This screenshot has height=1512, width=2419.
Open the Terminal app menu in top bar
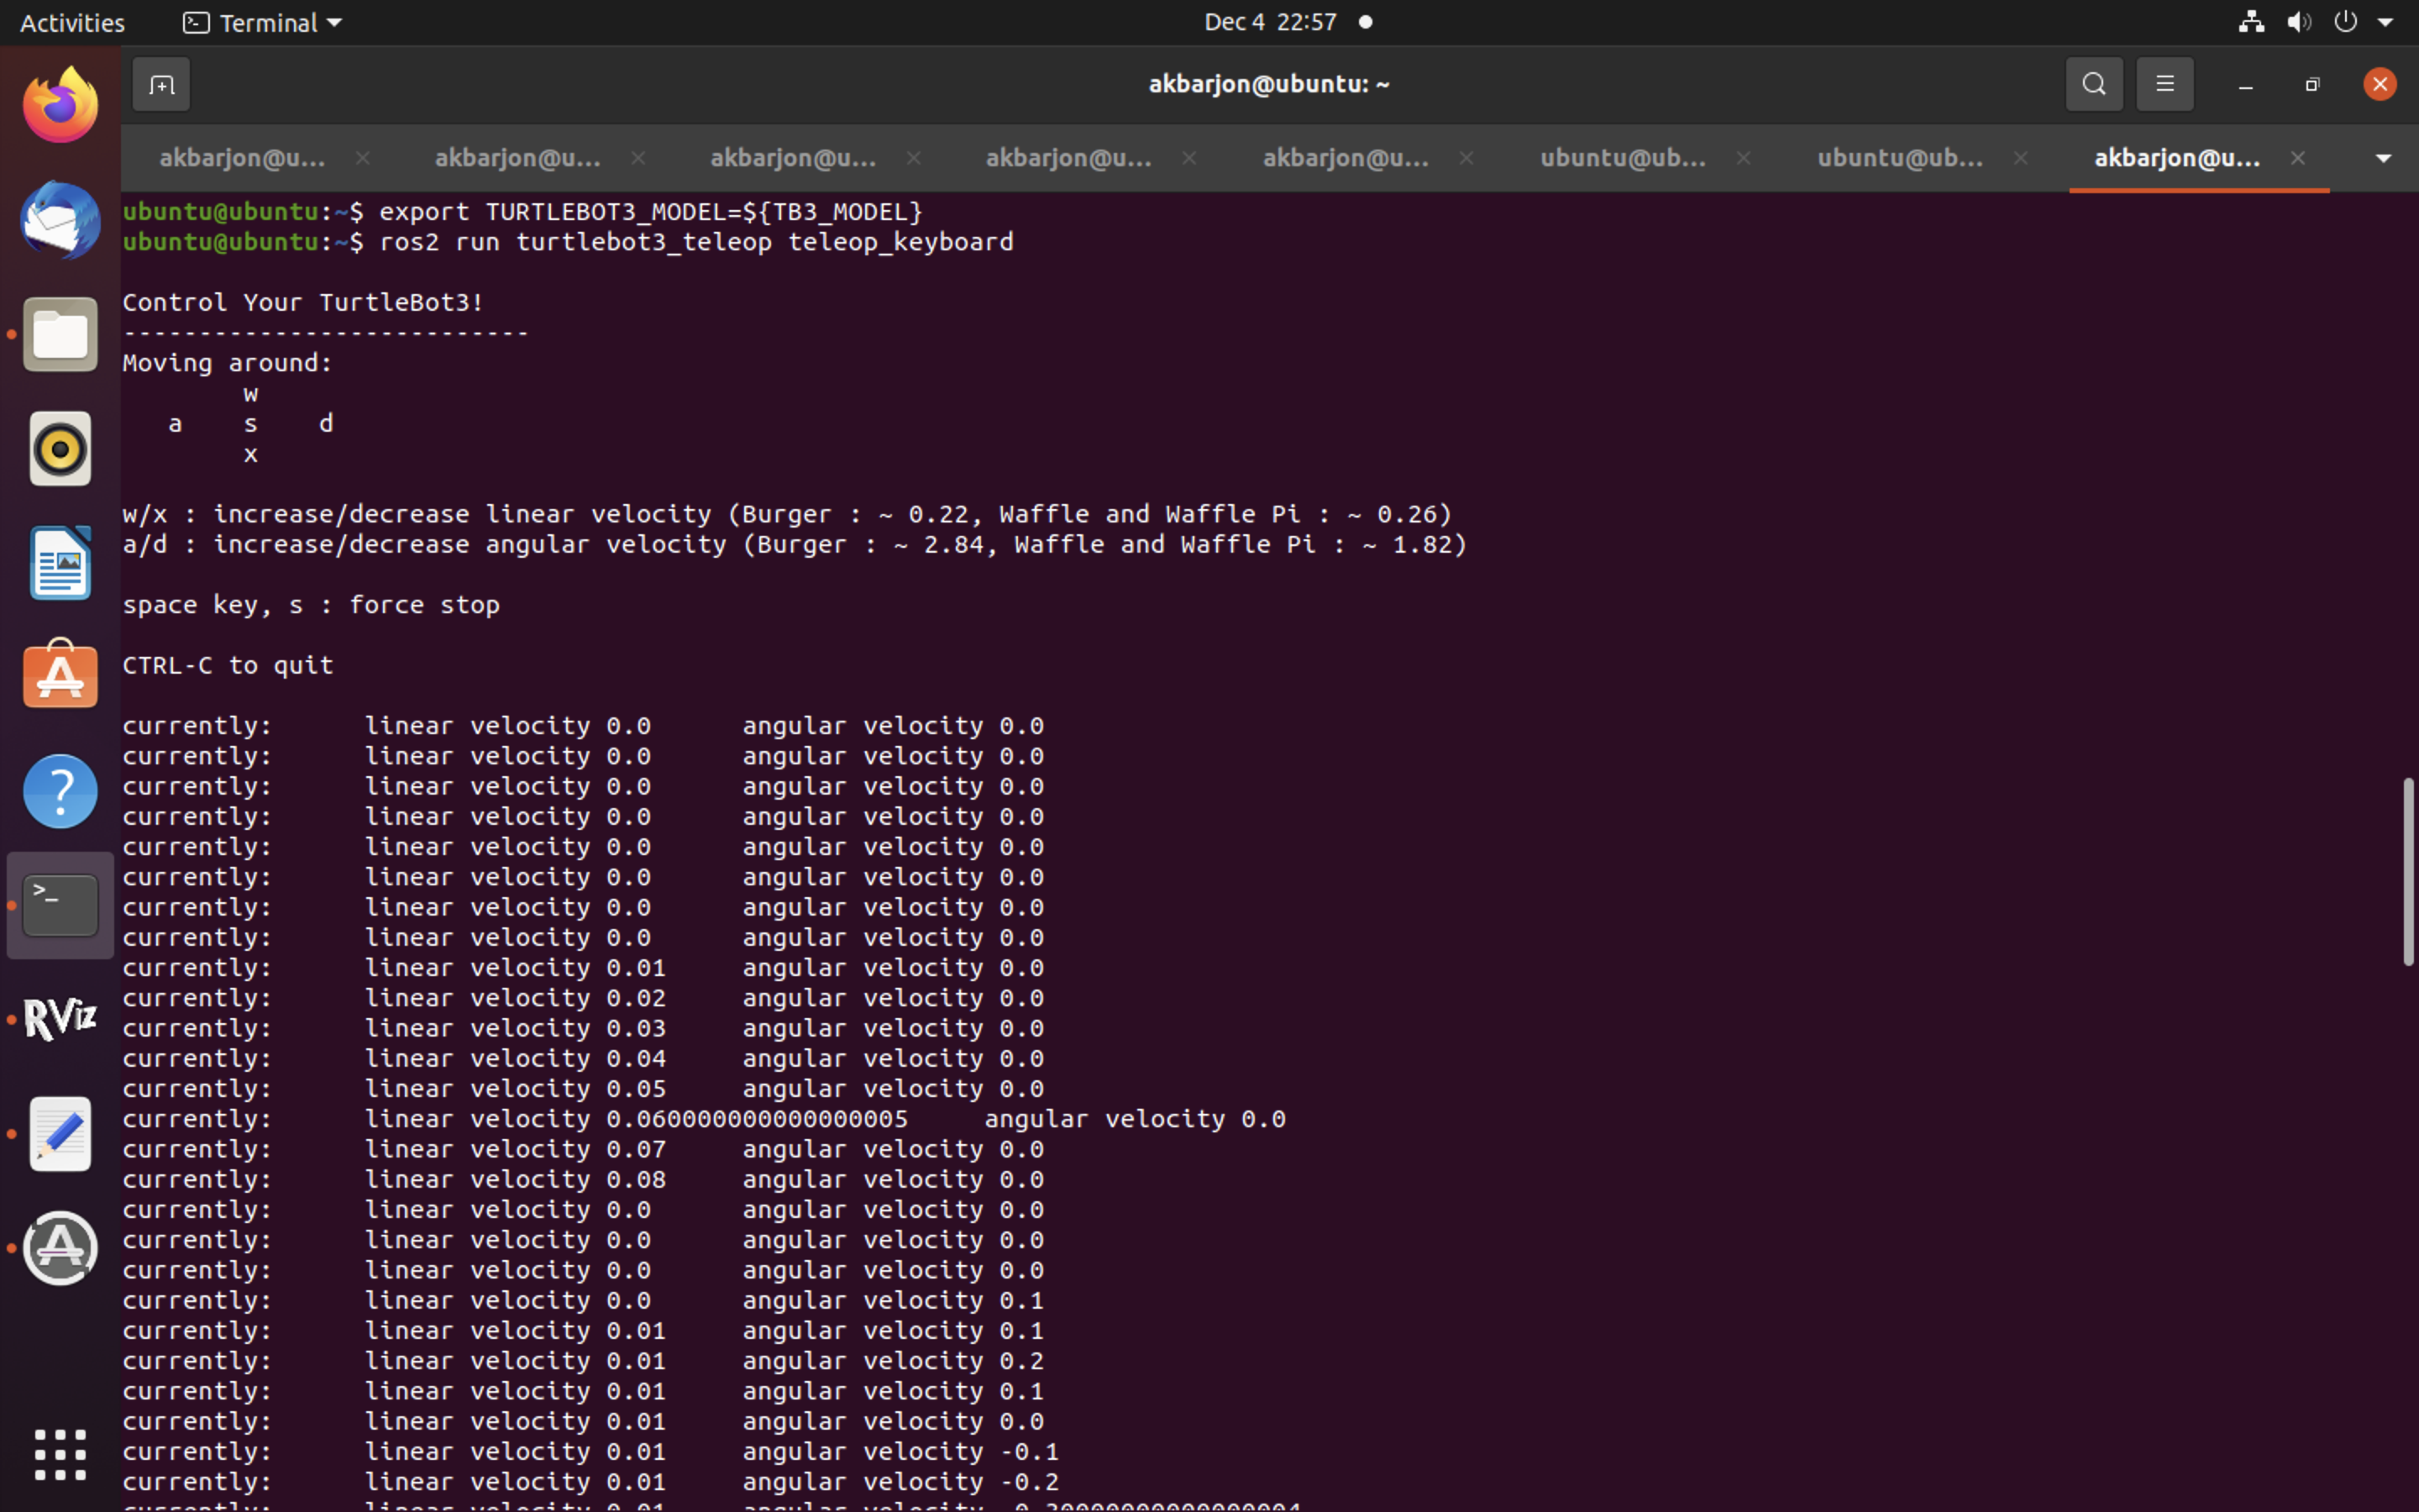[263, 22]
